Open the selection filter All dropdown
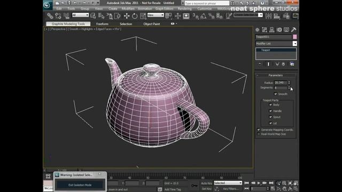Image resolution: width=342 pixels, height=192 pixels. pos(80,15)
